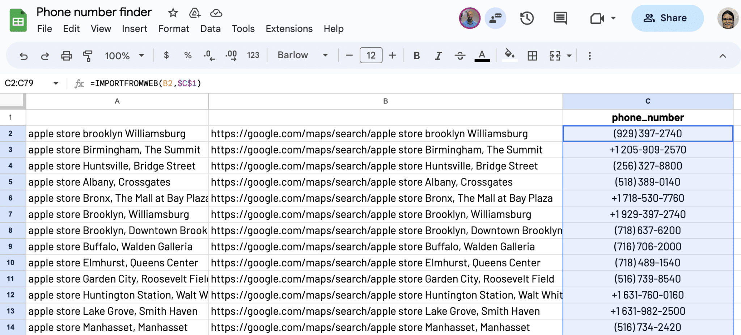
Task: Open the Extensions menu
Action: [x=289, y=29]
